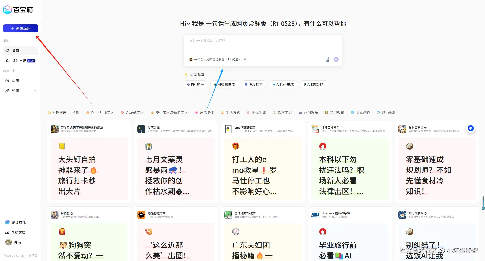Screen dimensions: 485x261
Task: Switch to the 旅行规划 tab
Action: coord(386,113)
